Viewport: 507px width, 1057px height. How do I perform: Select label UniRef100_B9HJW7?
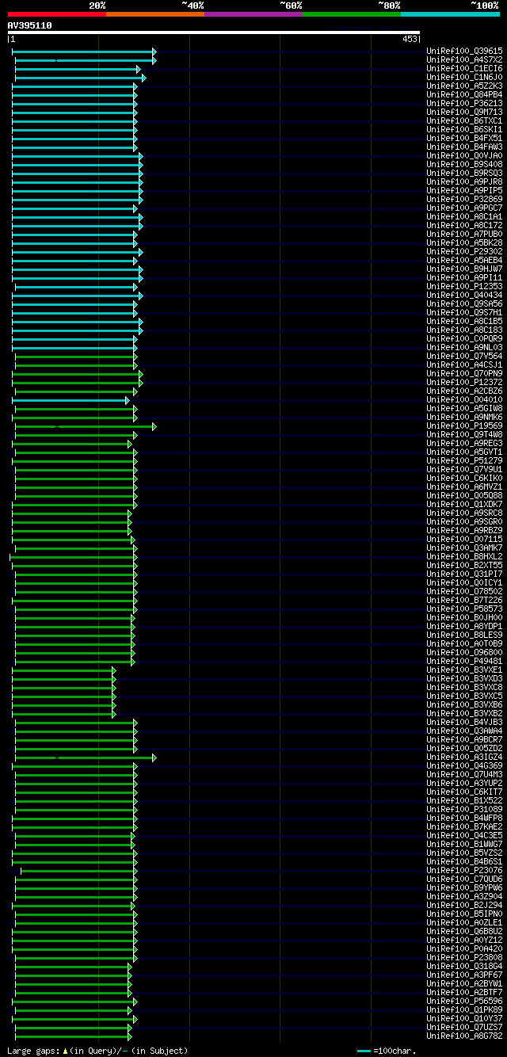(464, 269)
